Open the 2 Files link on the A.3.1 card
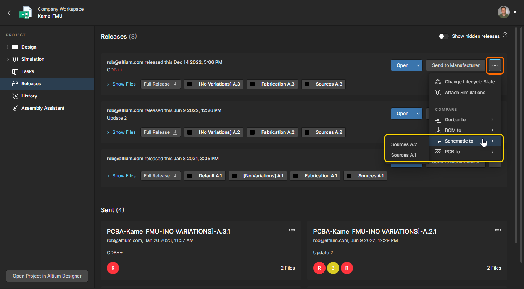Screen dimensions: 524x289 pos(288,268)
